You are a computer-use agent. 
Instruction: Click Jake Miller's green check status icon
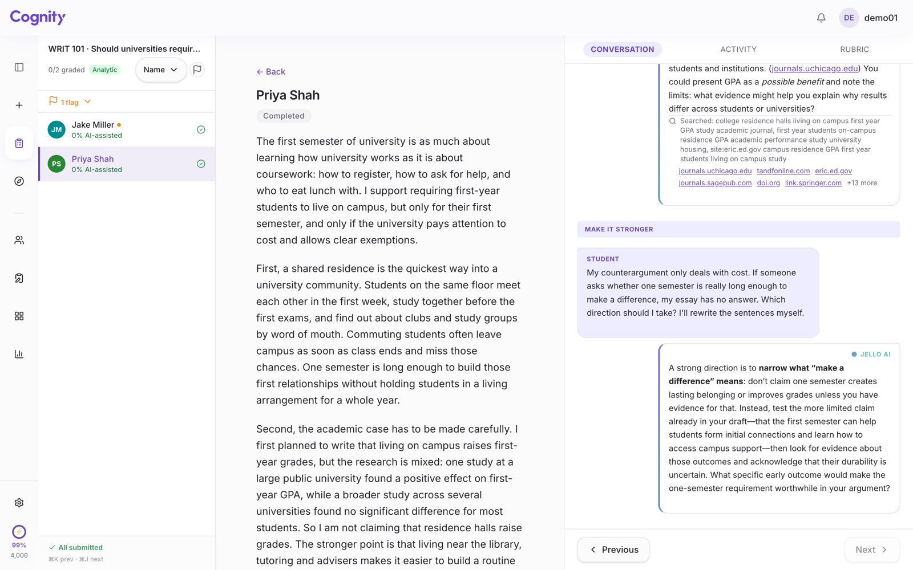pyautogui.click(x=201, y=129)
